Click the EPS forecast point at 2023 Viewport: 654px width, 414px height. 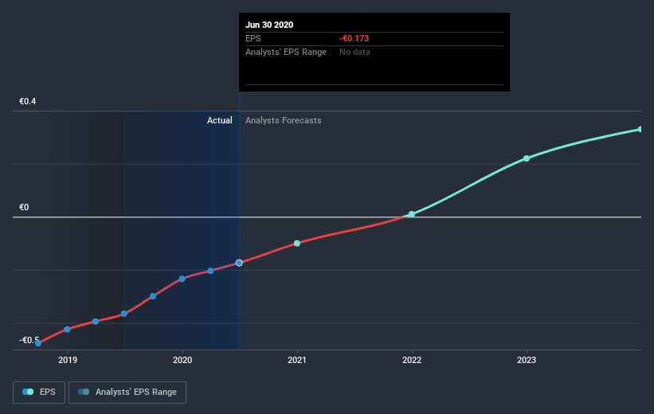527,158
